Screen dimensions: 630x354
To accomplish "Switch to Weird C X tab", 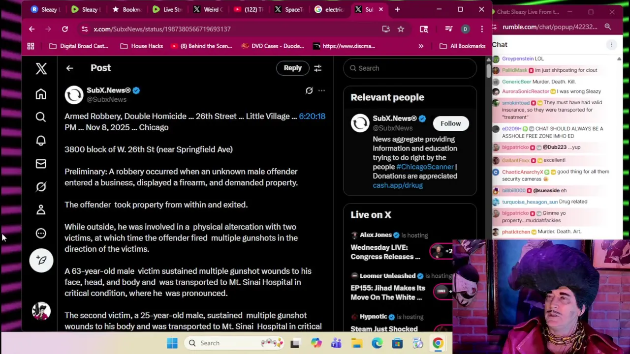I will tap(208, 9).
